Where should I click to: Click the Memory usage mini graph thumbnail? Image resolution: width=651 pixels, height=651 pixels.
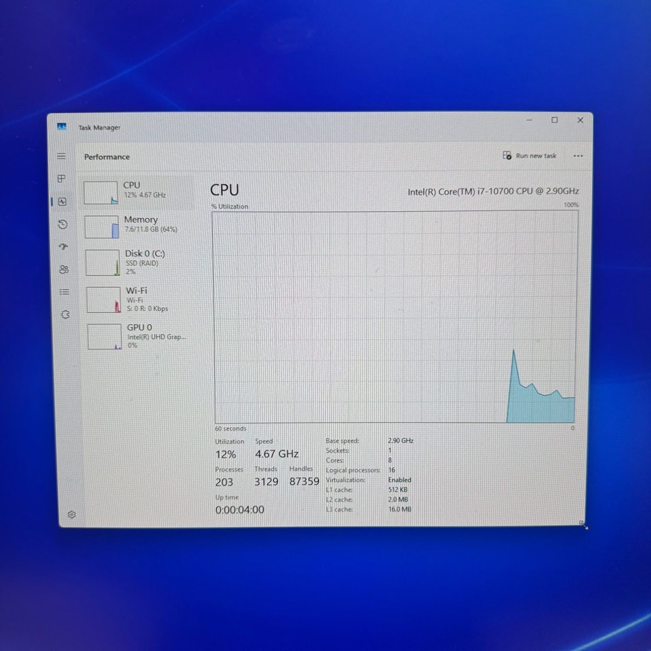pyautogui.click(x=102, y=227)
